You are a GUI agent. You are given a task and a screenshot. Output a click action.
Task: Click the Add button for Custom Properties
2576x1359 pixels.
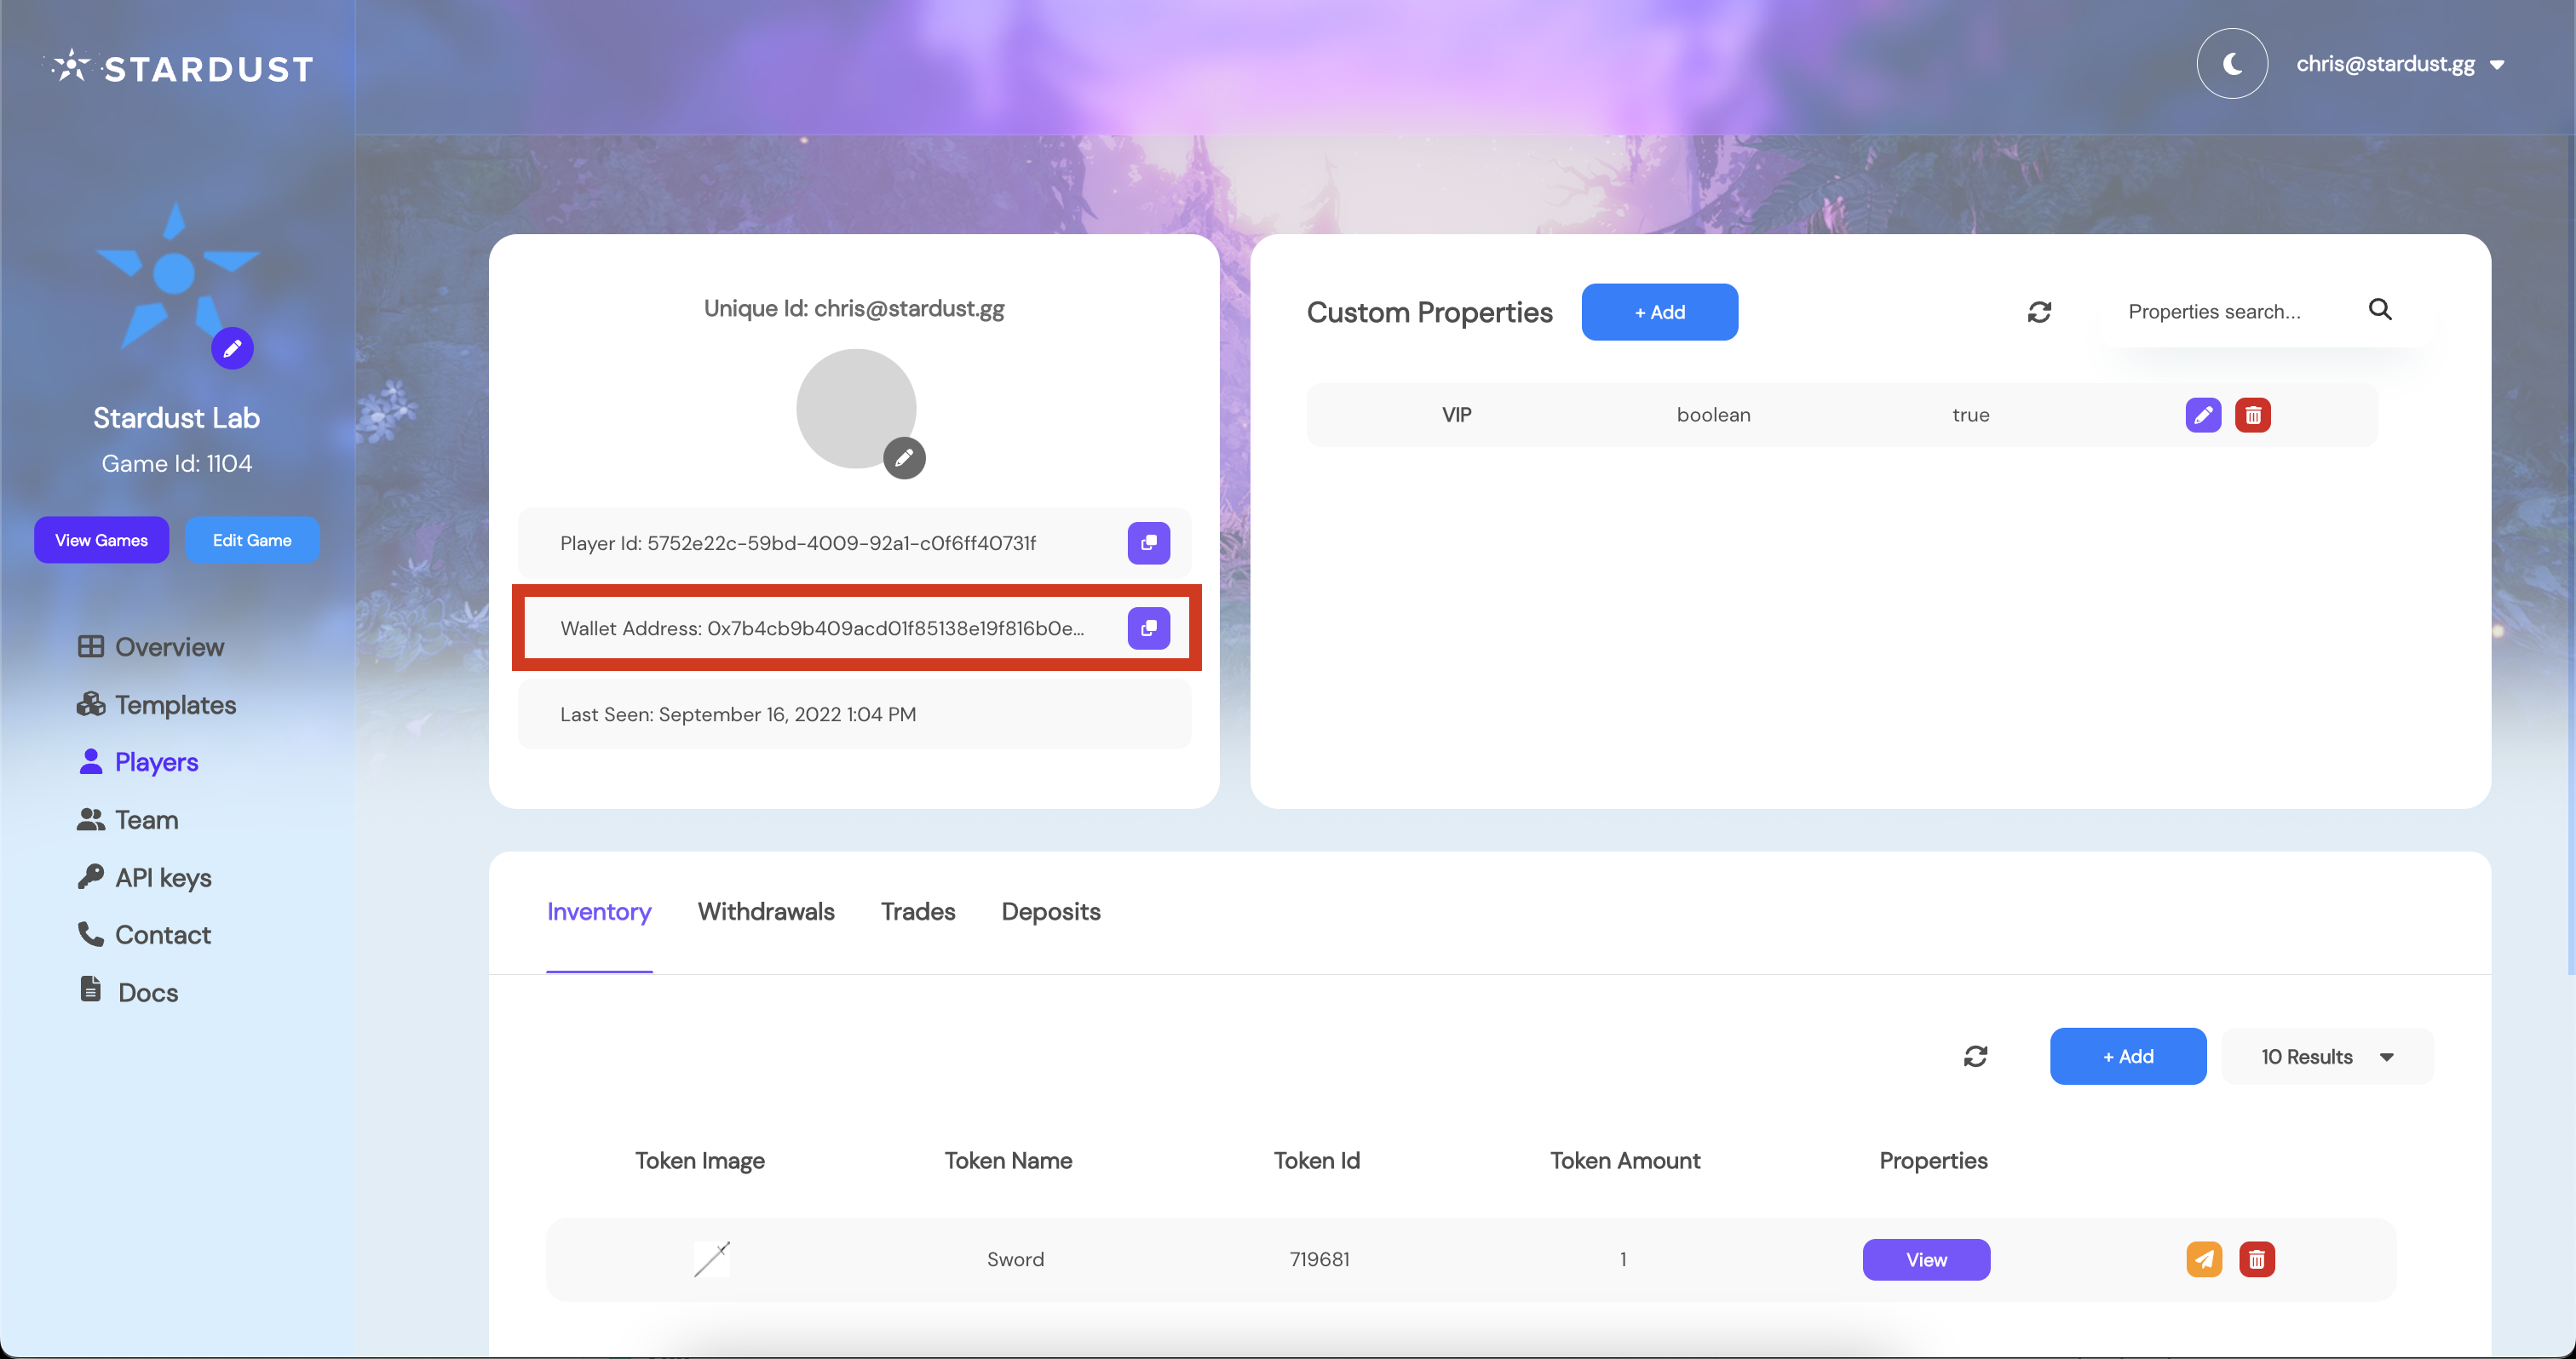(1659, 312)
